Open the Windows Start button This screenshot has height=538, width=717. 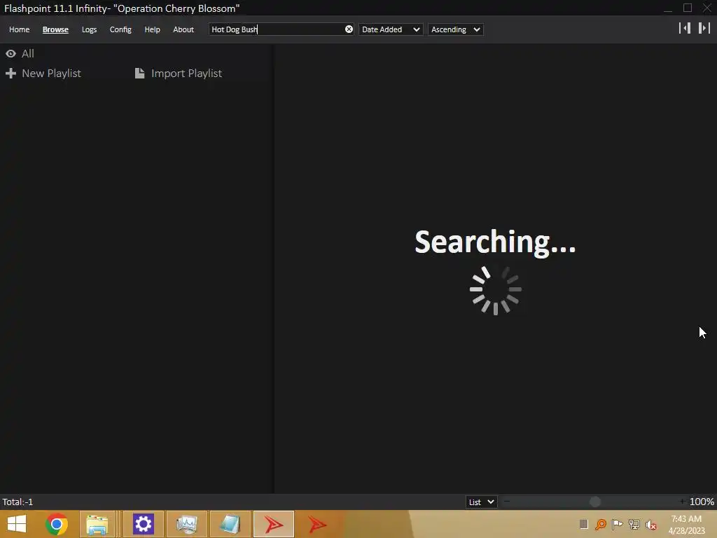tap(17, 524)
